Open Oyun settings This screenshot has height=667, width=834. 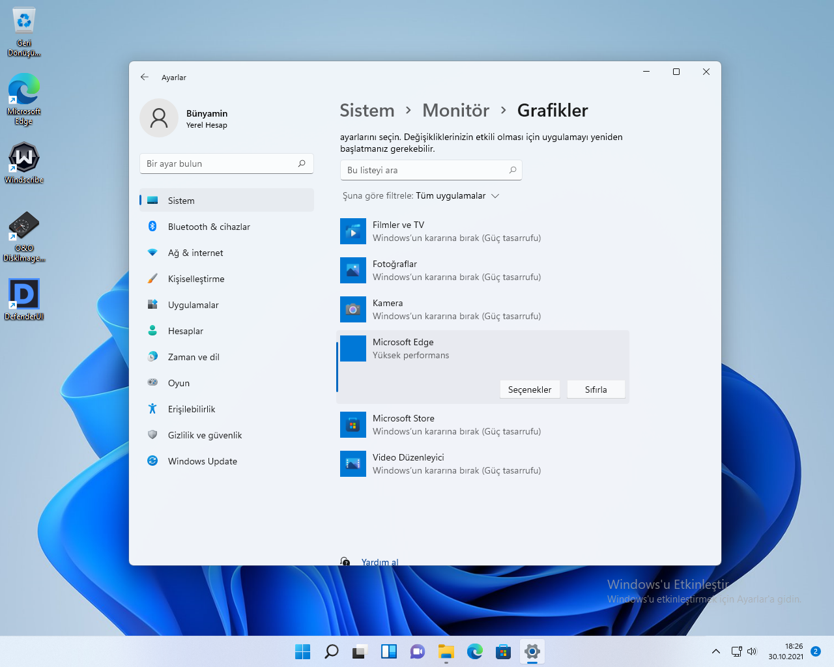click(227, 383)
